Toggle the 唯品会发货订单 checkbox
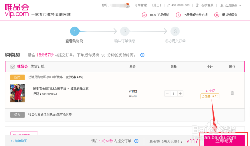The image size is (250, 146). [x=12, y=67]
